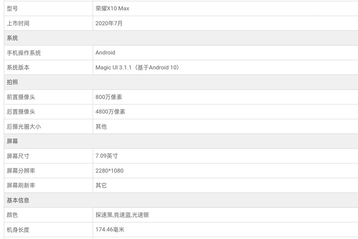Select the 屏幕分辨率 row label
The width and height of the screenshot is (358, 239).
[x=21, y=170]
